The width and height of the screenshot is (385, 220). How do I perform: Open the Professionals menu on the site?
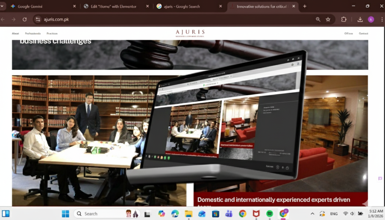click(33, 33)
